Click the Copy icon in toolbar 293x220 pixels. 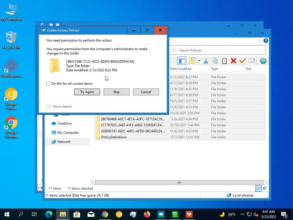(x=215, y=61)
